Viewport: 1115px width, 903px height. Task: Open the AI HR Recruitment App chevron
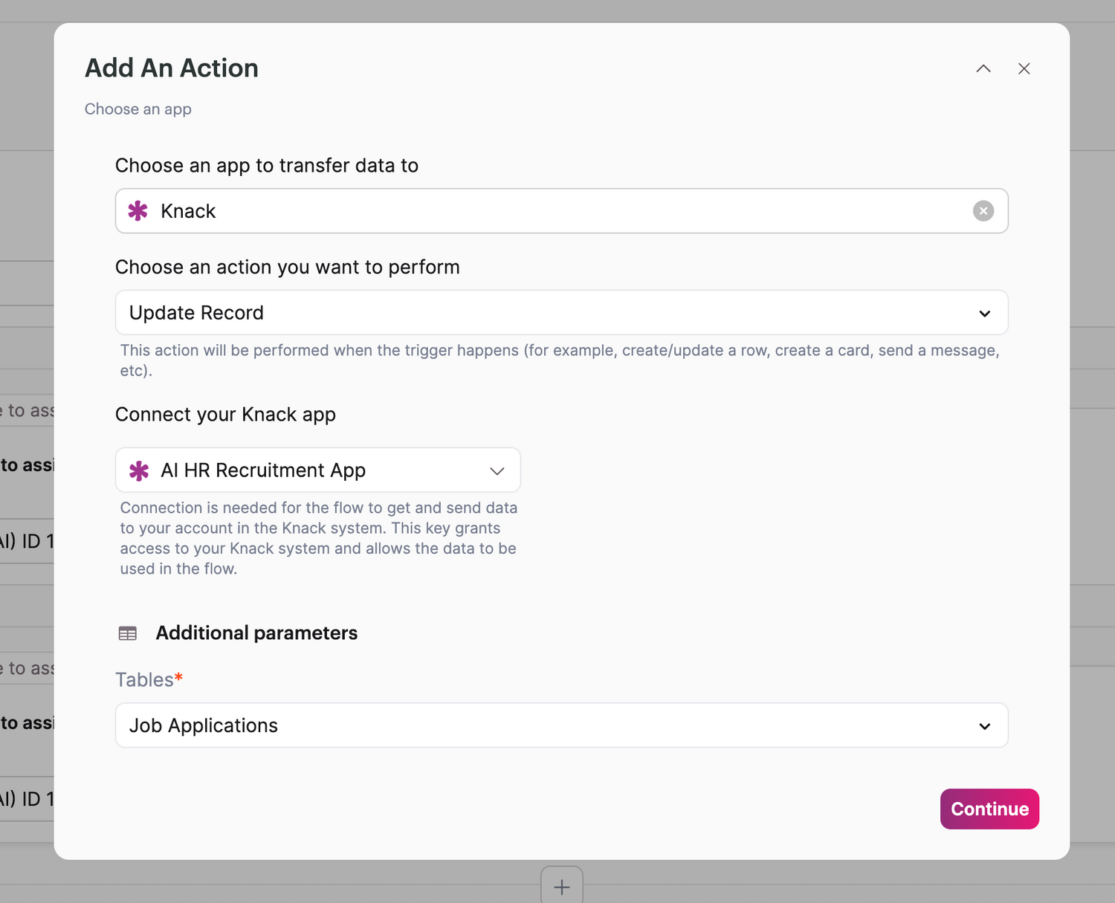coord(497,470)
